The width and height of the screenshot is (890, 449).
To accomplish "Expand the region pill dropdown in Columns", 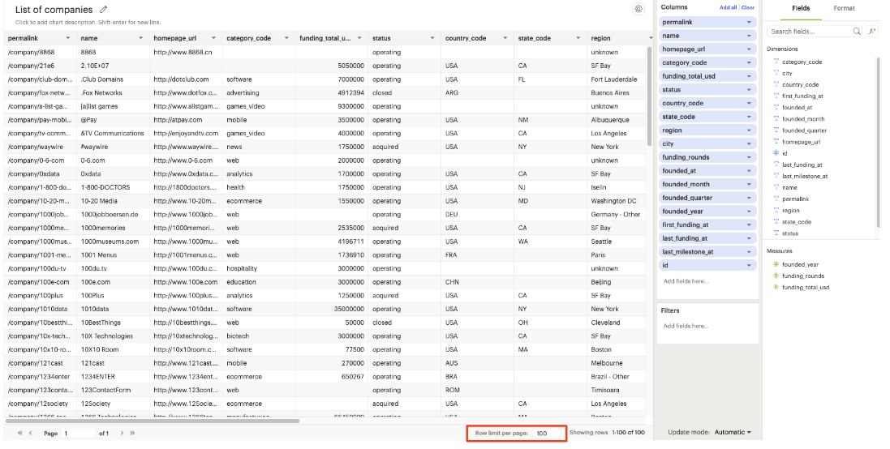I will [749, 130].
